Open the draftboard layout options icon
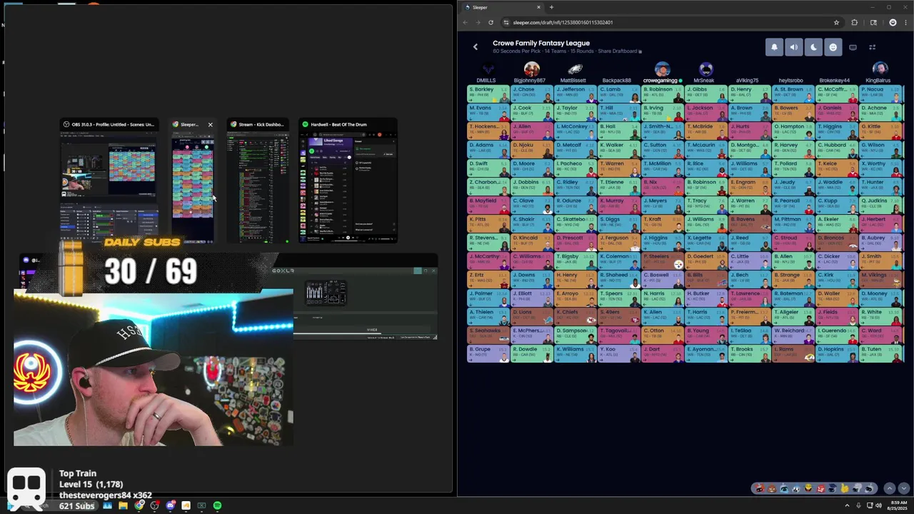Viewport: 914px width, 514px height. pyautogui.click(x=872, y=47)
